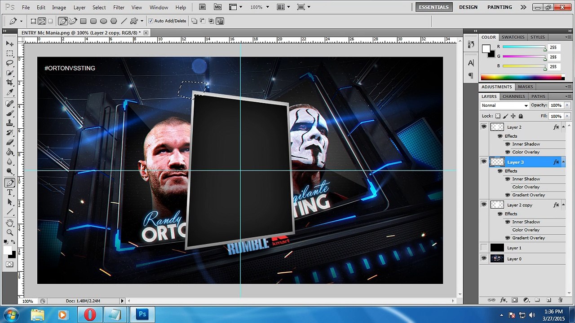Select the Paint Bucket tool

9,152
